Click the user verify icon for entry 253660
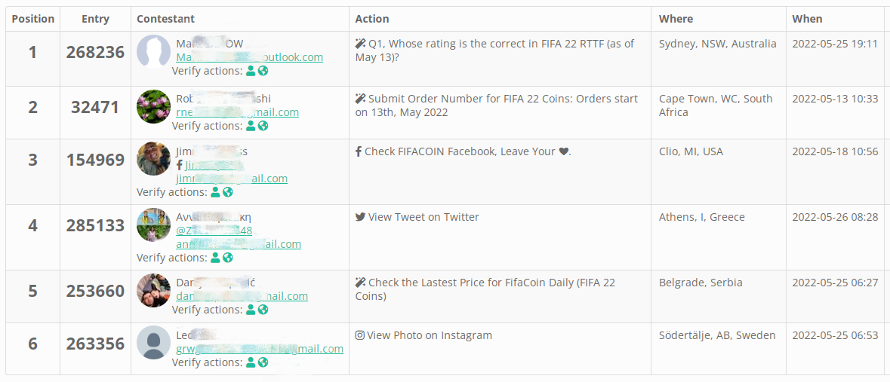 point(251,310)
